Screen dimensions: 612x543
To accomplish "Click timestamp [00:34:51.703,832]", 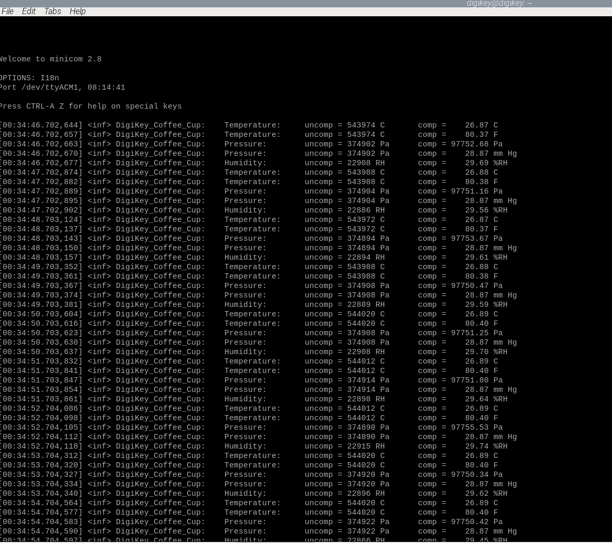I will tap(41, 361).
